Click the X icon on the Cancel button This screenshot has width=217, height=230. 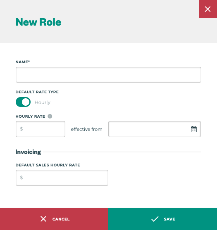pos(43,219)
